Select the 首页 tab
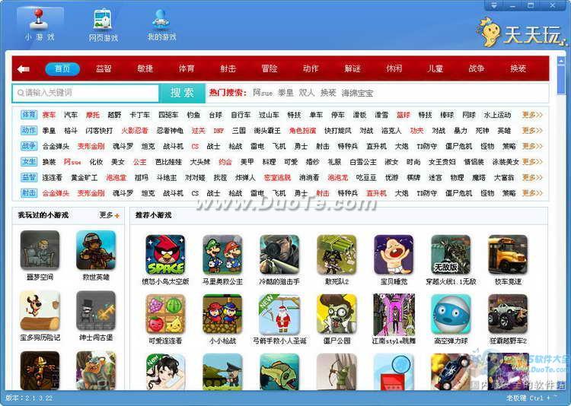Image resolution: width=571 pixels, height=406 pixels. 62,68
